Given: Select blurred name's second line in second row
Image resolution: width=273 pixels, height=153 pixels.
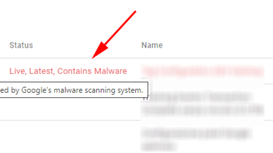Looking at the screenshot, I should (202, 110).
